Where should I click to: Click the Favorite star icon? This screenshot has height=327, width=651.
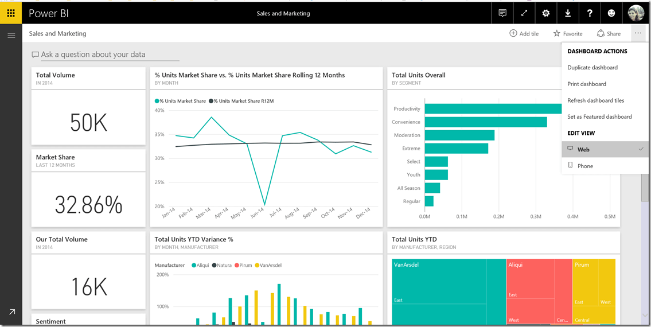pos(557,33)
